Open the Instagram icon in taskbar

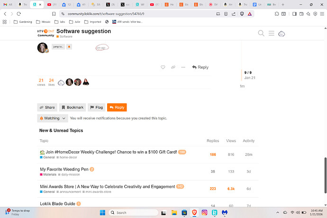[205, 213]
